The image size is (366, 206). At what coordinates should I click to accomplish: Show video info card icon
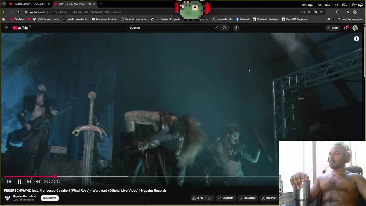(356, 39)
